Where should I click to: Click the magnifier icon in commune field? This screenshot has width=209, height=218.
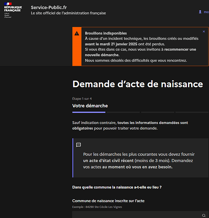(x=204, y=215)
